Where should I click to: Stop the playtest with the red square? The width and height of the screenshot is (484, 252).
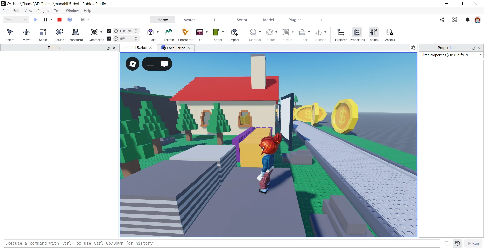[x=59, y=20]
